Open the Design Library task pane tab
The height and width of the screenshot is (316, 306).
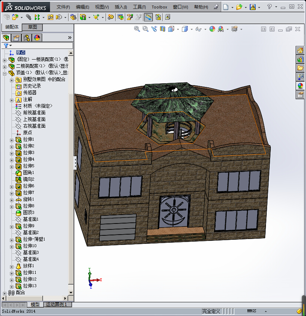tap(300, 59)
